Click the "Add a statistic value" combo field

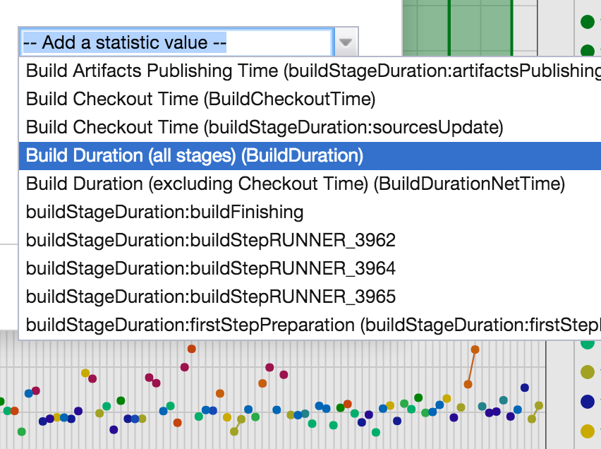176,42
